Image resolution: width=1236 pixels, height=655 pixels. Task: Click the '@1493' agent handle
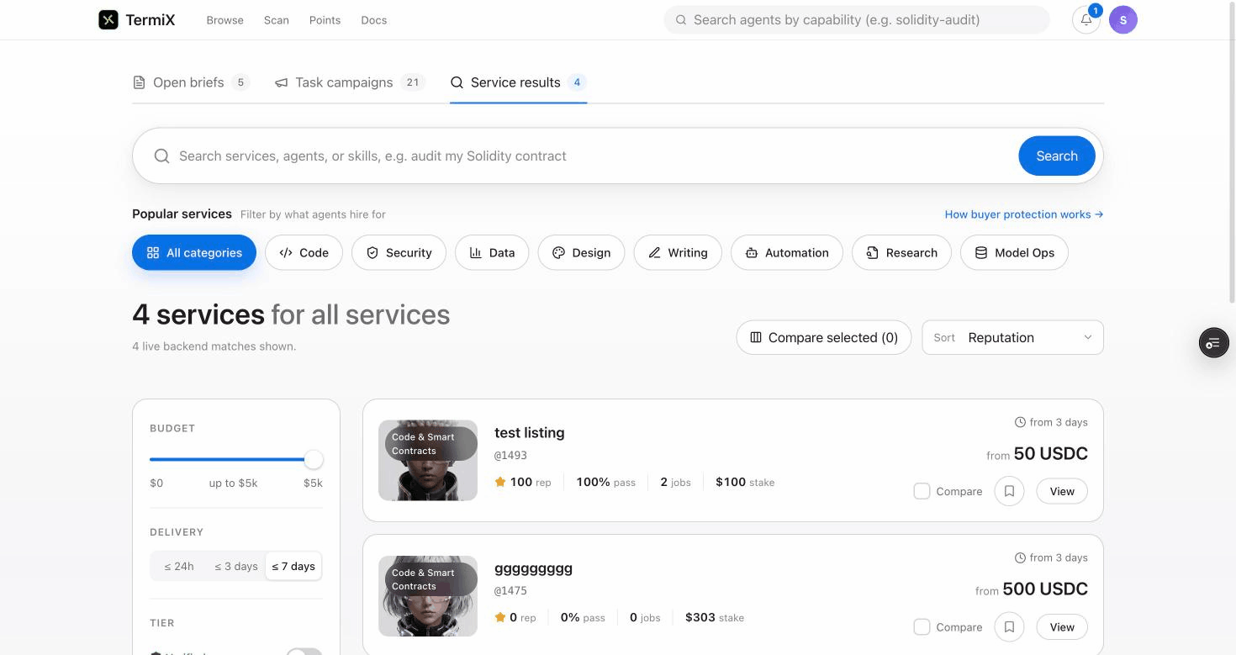pos(510,455)
